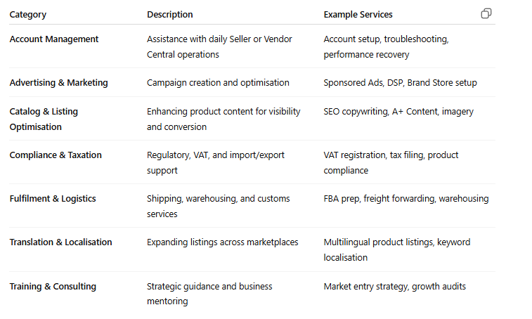Click the Description column header
Viewport: 532px width, 319px height.
pos(169,15)
